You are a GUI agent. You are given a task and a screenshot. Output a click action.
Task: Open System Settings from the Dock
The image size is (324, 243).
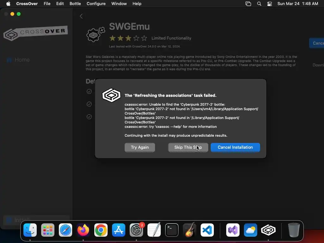pos(136,230)
